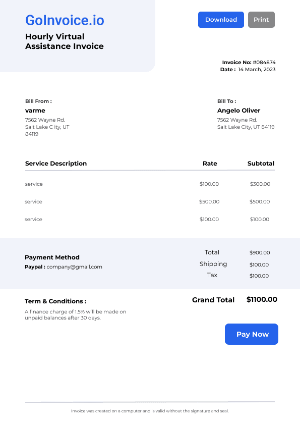The height and width of the screenshot is (425, 300).
Task: Click the Hourly Virtual Assistance Invoice title
Action: tap(65, 41)
